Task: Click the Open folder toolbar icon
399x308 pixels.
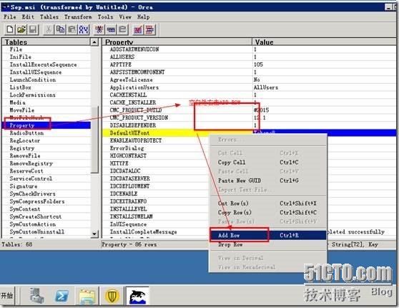Action: tap(21, 29)
